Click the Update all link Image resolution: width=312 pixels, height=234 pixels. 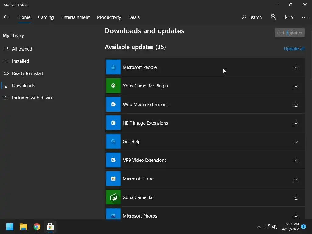pyautogui.click(x=294, y=49)
